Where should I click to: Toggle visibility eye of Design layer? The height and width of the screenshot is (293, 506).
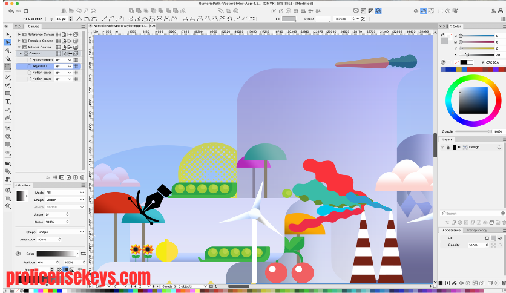pyautogui.click(x=442, y=148)
